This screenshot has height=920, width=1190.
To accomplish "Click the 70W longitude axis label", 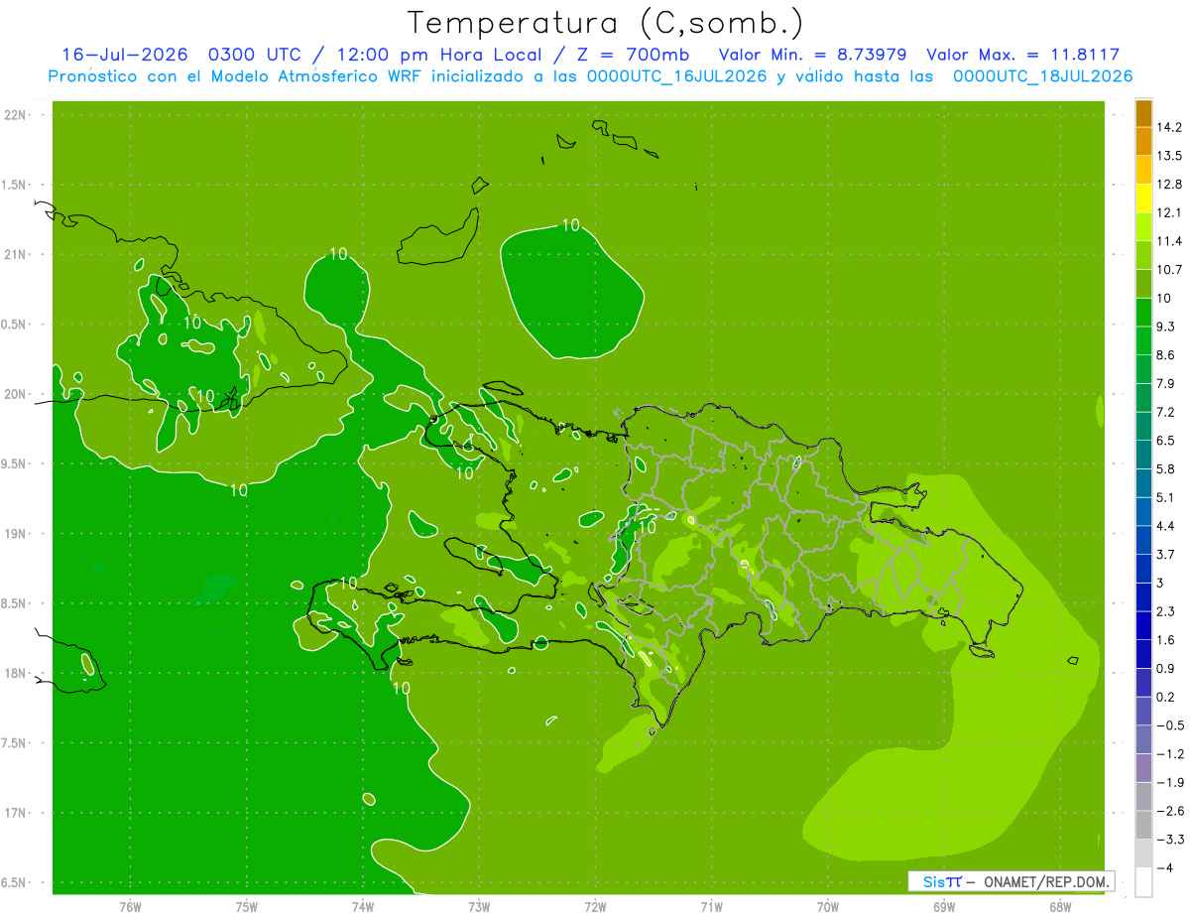I will [x=827, y=906].
